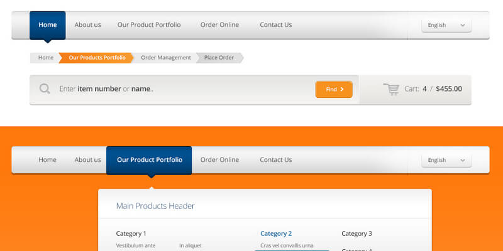Open the top English language dropdown
The height and width of the screenshot is (251, 503).
[x=446, y=25]
